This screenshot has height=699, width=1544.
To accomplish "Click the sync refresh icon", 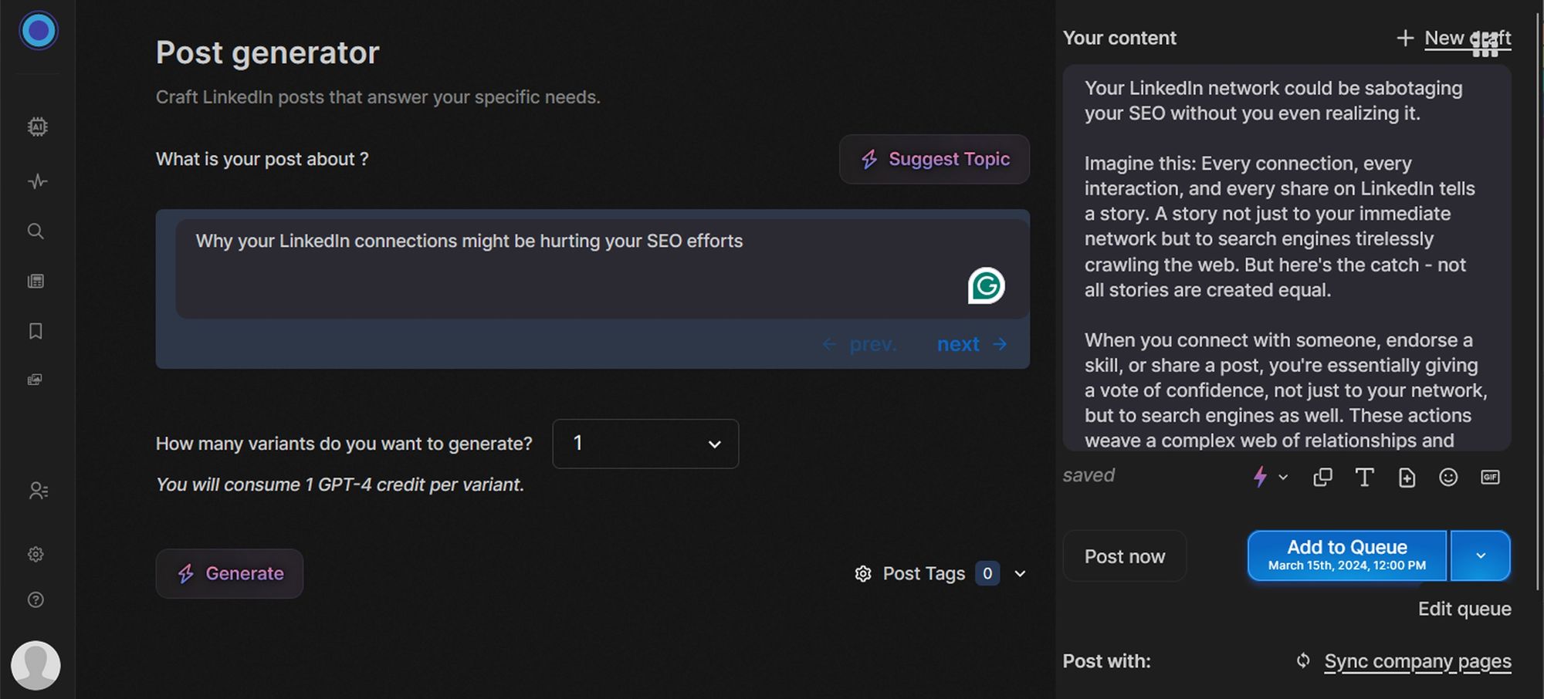I will click(x=1303, y=661).
